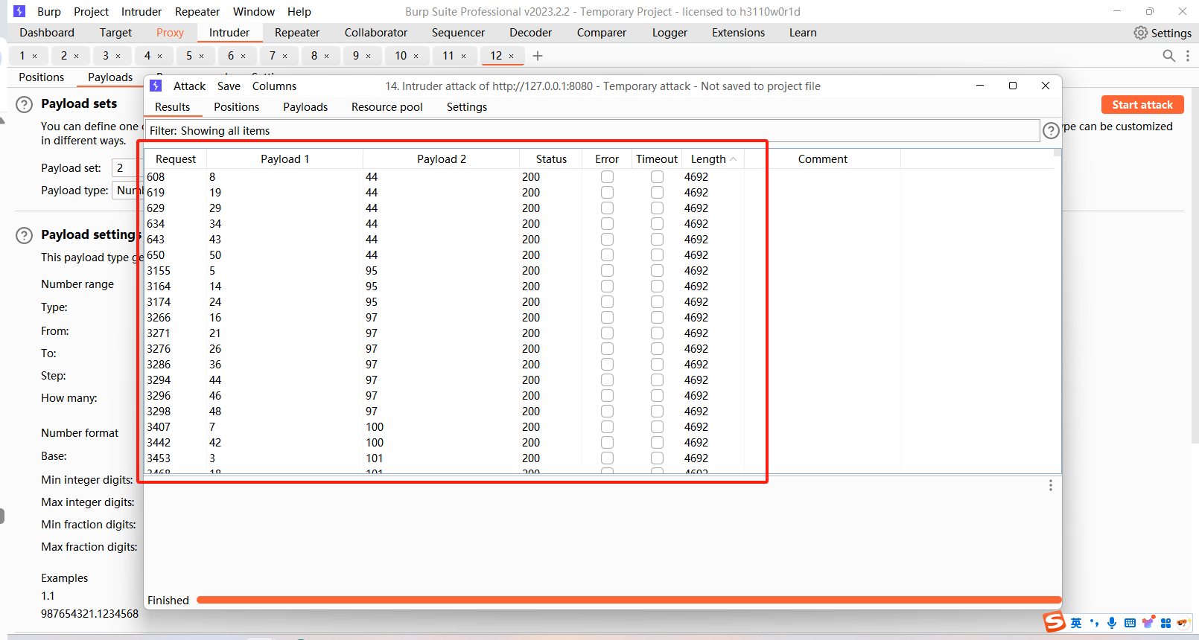
Task: Tick Timeout checkbox for request 3453
Action: tap(657, 458)
